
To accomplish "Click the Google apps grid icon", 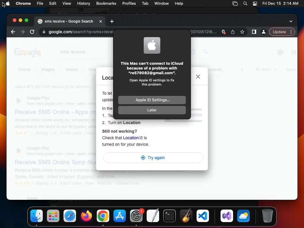I will pos(294,52).
